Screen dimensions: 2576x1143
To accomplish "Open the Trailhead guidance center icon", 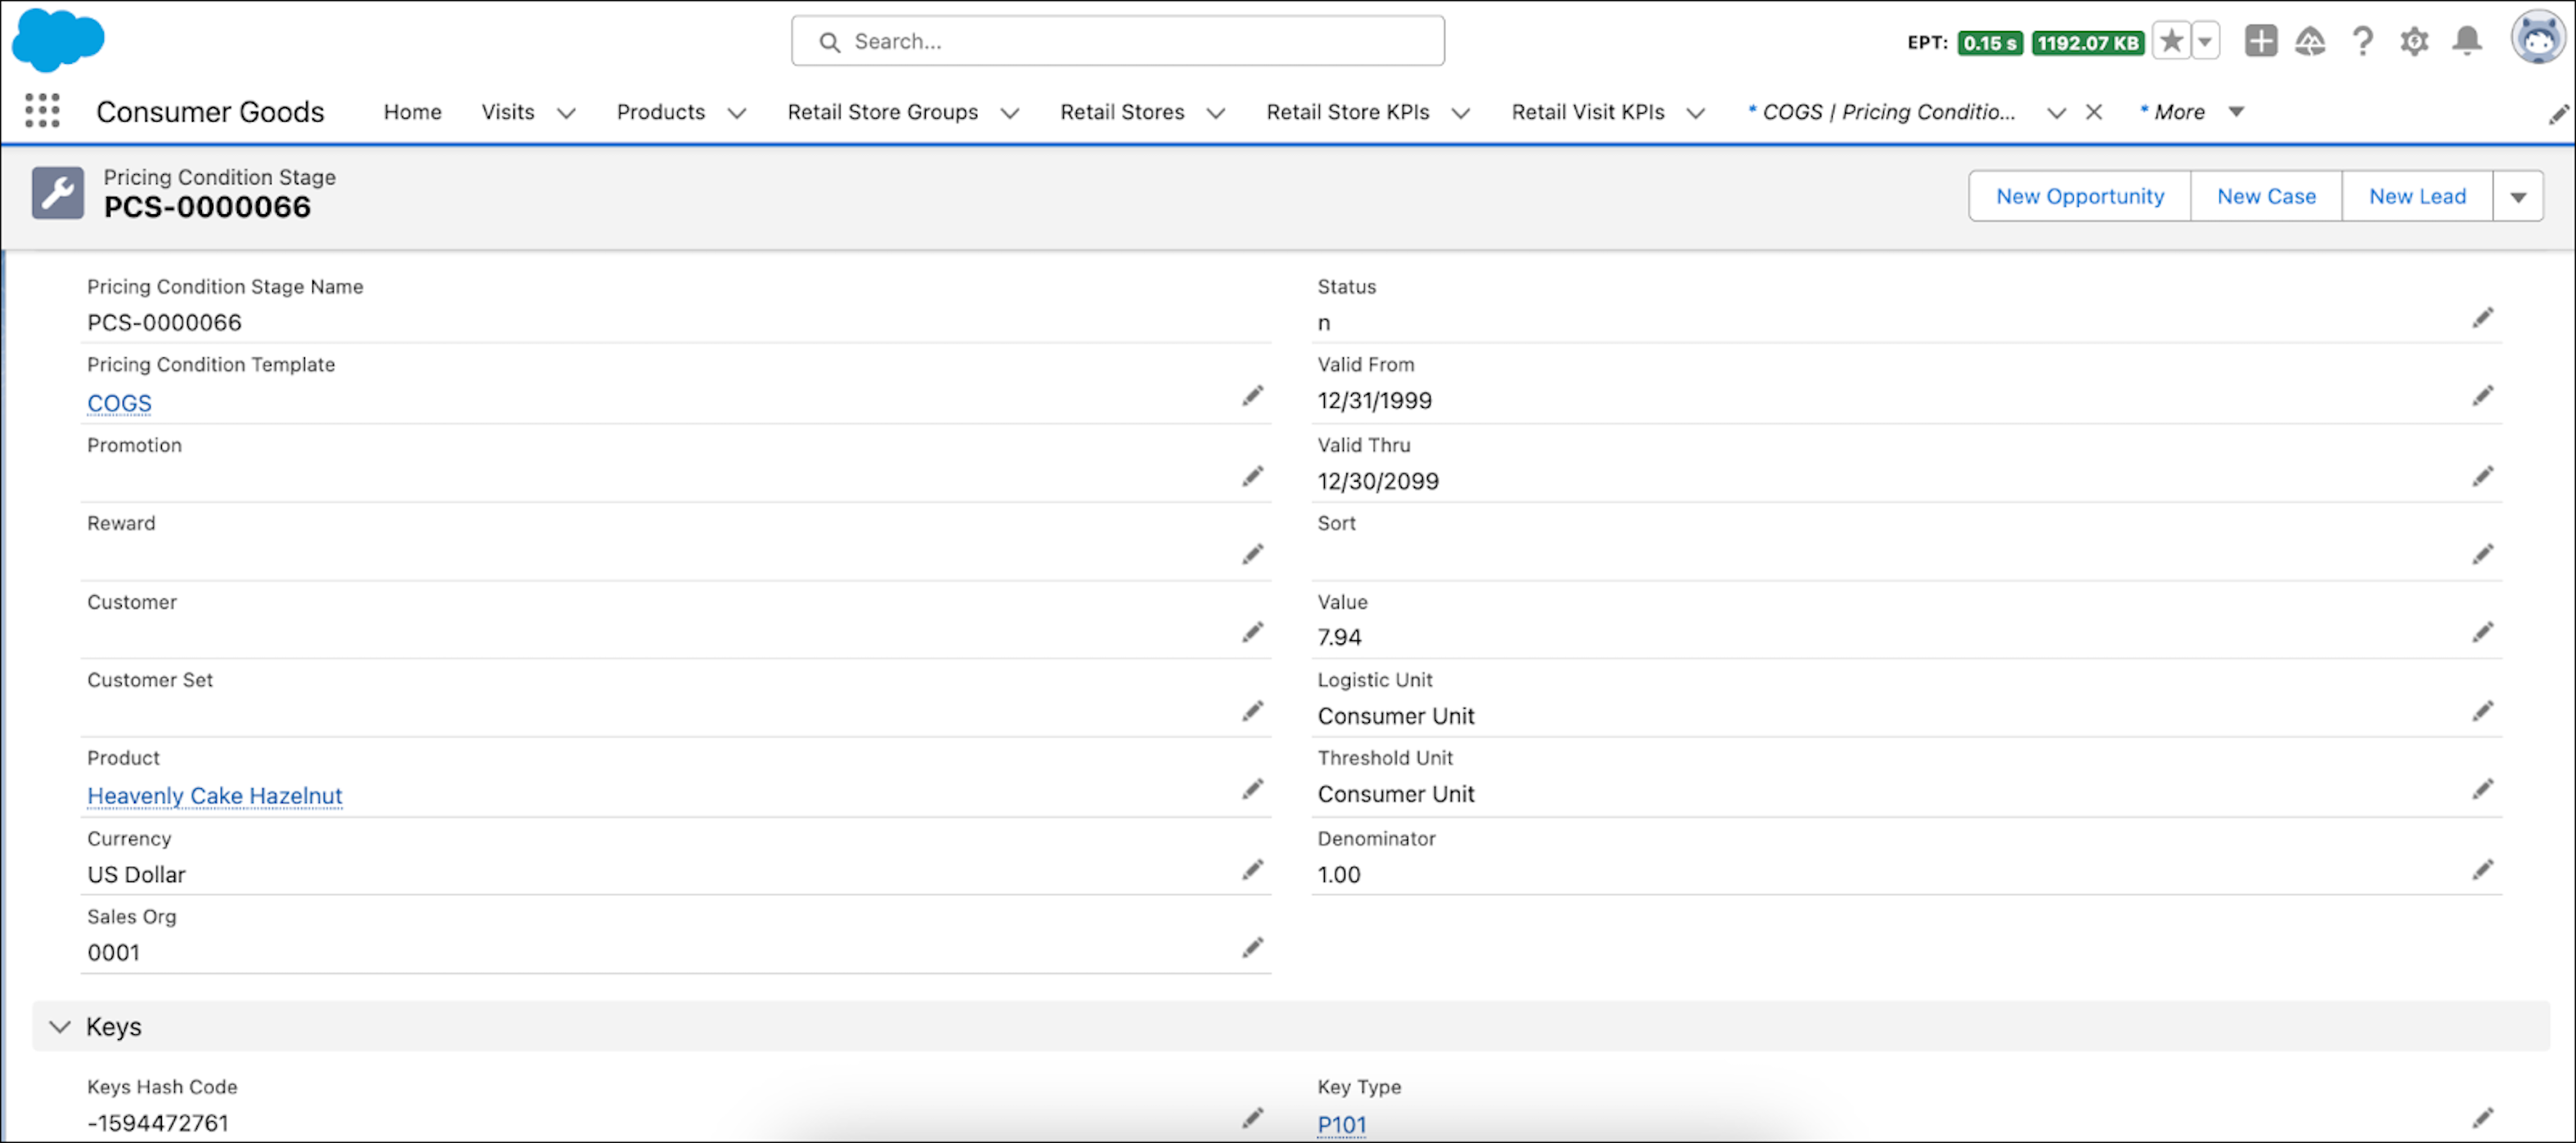I will click(2310, 41).
